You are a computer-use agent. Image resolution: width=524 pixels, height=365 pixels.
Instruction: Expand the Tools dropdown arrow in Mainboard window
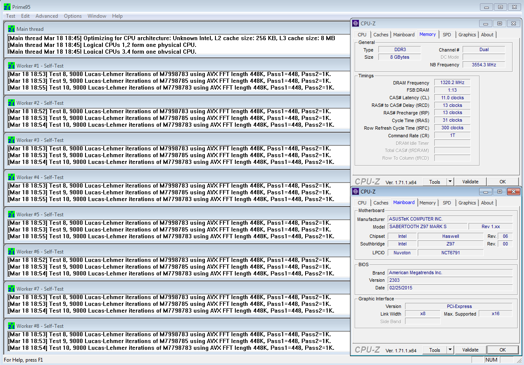(450, 350)
